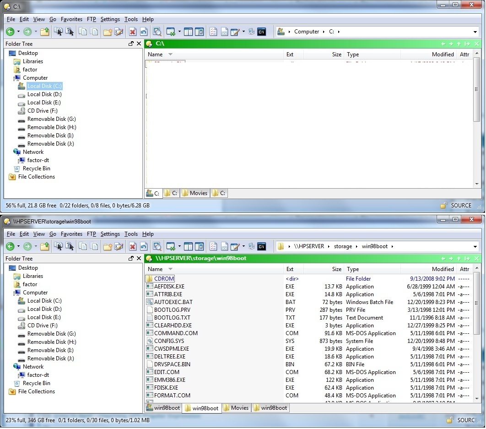The height and width of the screenshot is (429, 486).
Task: Click the red Delete icon in the C:\ window toolbar
Action: [132, 32]
